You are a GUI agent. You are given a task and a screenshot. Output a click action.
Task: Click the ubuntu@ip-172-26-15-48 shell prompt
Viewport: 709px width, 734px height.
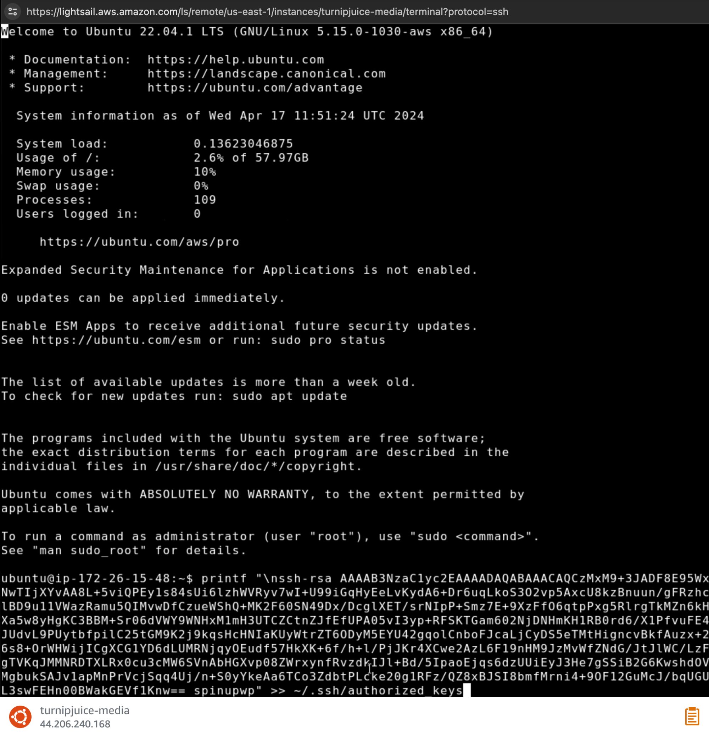[97, 579]
